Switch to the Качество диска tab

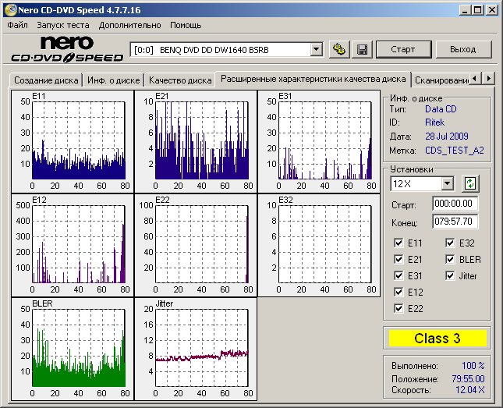click(x=179, y=80)
